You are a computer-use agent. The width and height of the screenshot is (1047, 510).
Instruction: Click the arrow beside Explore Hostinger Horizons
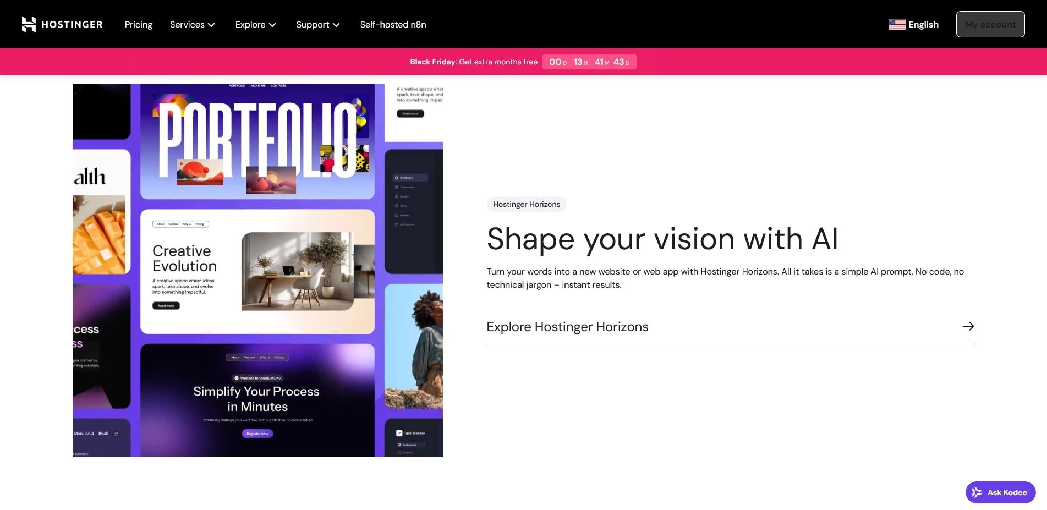point(968,326)
